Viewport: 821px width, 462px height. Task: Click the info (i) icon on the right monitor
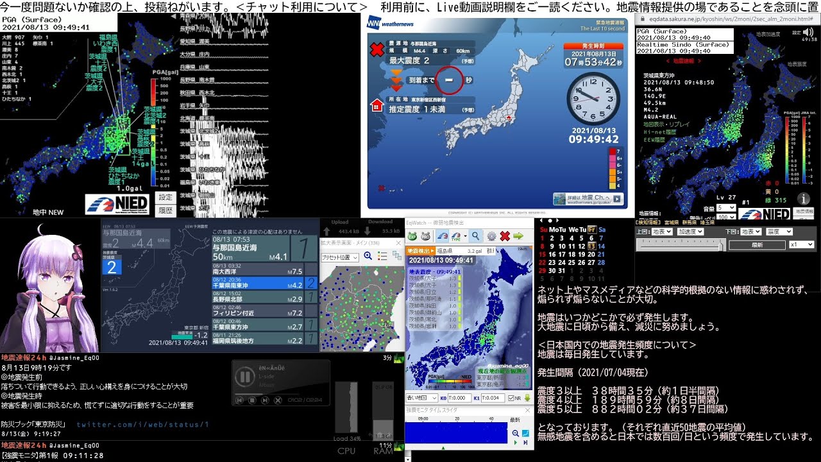click(804, 200)
